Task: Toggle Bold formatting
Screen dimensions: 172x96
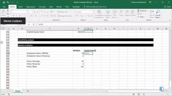Action: 14,16
